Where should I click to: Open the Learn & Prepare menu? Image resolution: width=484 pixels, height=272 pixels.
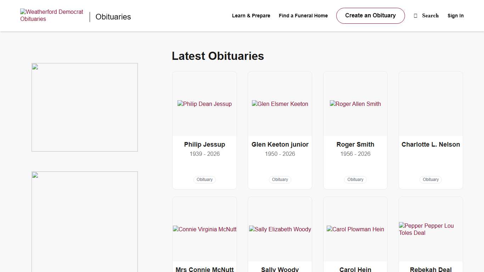251,16
